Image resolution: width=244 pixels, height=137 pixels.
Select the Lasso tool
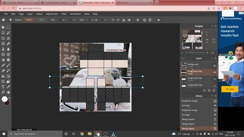click(3, 33)
